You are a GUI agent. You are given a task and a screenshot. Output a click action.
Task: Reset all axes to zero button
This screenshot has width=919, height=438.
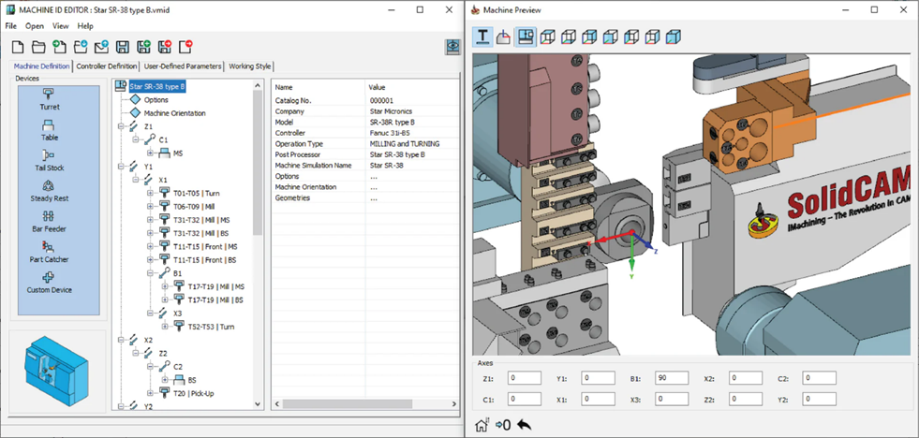point(502,425)
